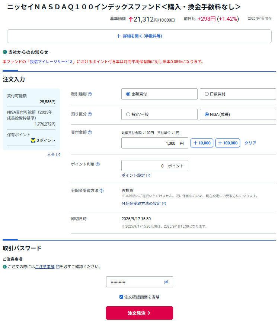
Task: Click クリア to reset amount
Action: pos(250,143)
